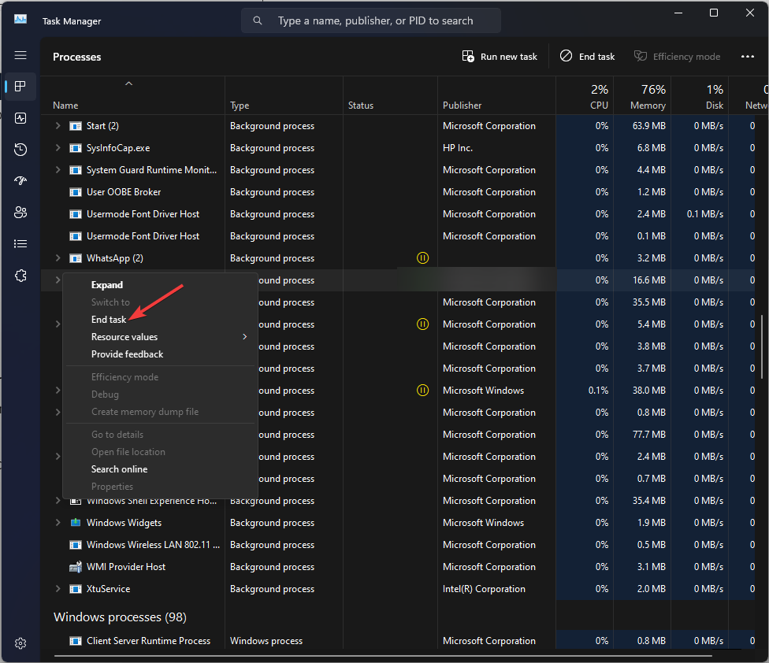Viewport: 769px width, 663px height.
Task: Click the Start process icon
Action: (x=76, y=126)
